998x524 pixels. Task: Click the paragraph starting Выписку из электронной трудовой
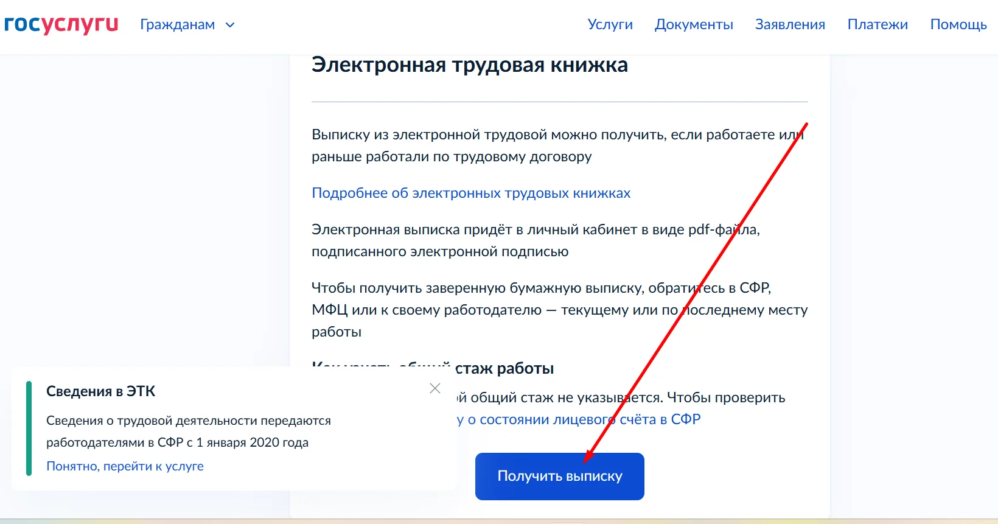click(559, 145)
